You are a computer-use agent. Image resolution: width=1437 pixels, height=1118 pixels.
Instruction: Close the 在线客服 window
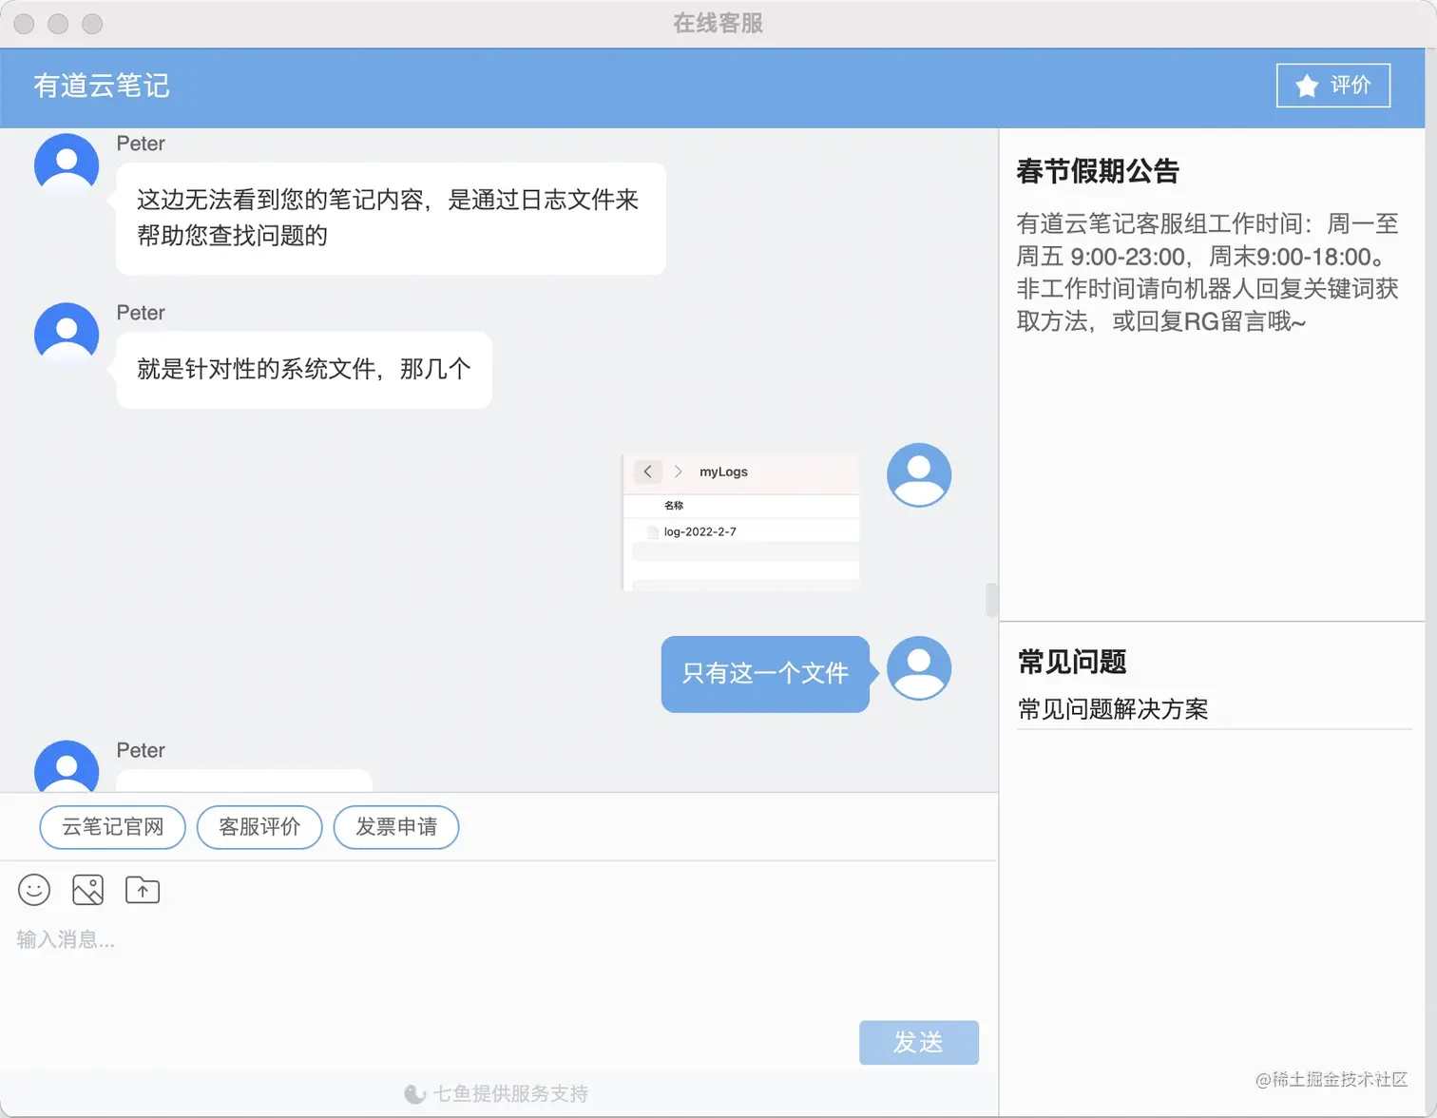(x=25, y=24)
